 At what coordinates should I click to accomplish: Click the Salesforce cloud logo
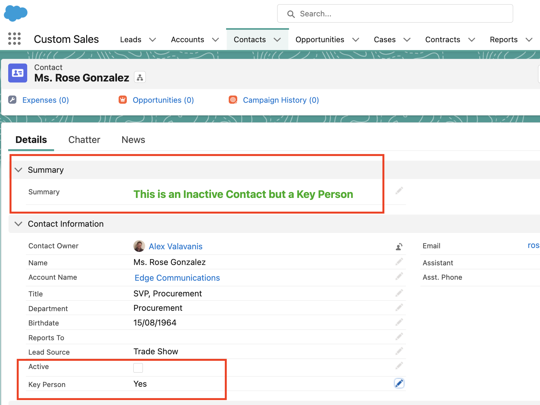click(x=16, y=13)
